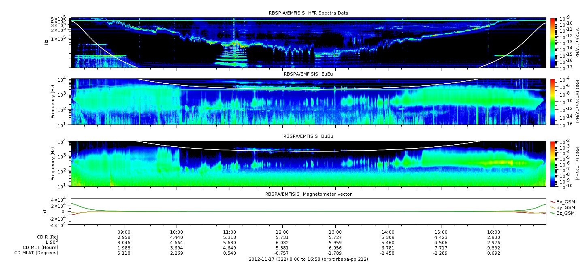Click the RBSPA/EMFISIS BuBu panel title
Viewport: 586px width, 266px height.
point(308,137)
